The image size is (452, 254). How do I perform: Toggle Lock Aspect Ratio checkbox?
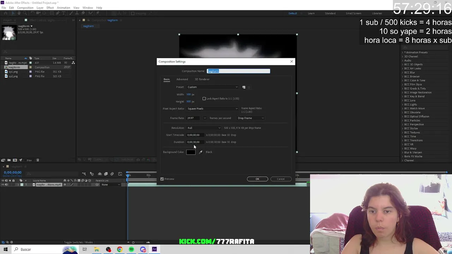(204, 98)
